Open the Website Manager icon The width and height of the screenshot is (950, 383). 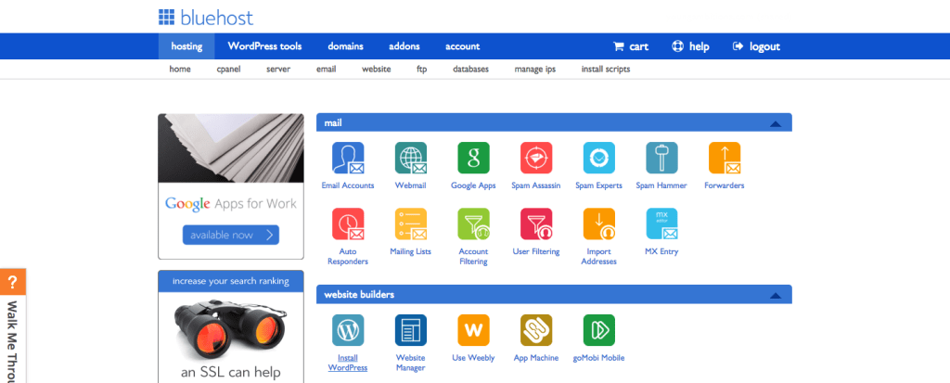pos(411,330)
